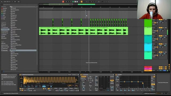
Task: Open the Audio Effects category
Action: pos(5,29)
